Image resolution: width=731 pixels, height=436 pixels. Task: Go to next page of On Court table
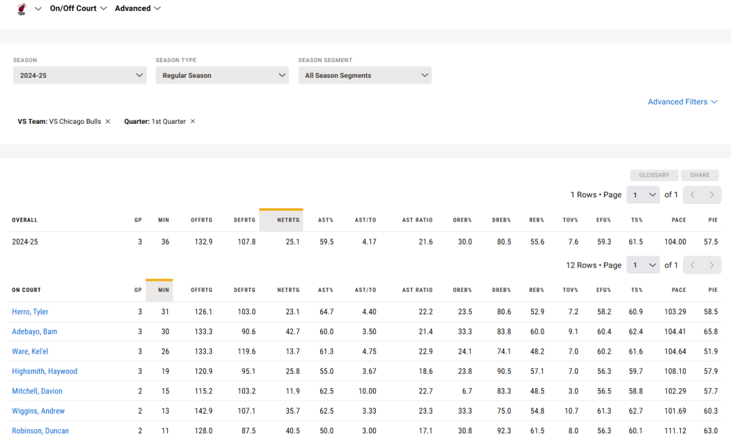click(x=712, y=265)
